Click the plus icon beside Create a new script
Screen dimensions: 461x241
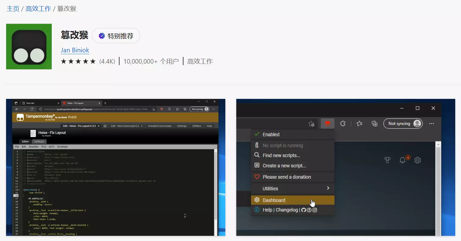pyautogui.click(x=257, y=165)
